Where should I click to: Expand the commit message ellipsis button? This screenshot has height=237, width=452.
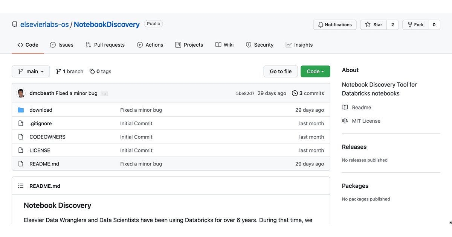(x=104, y=93)
